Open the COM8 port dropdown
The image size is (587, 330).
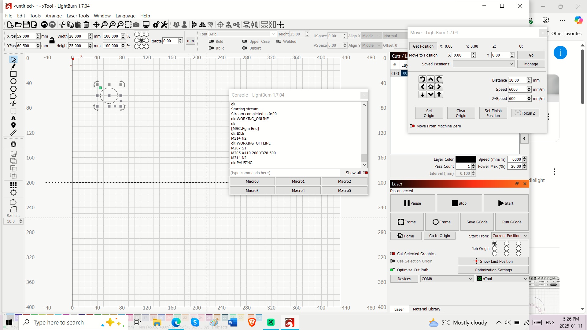pyautogui.click(x=447, y=279)
